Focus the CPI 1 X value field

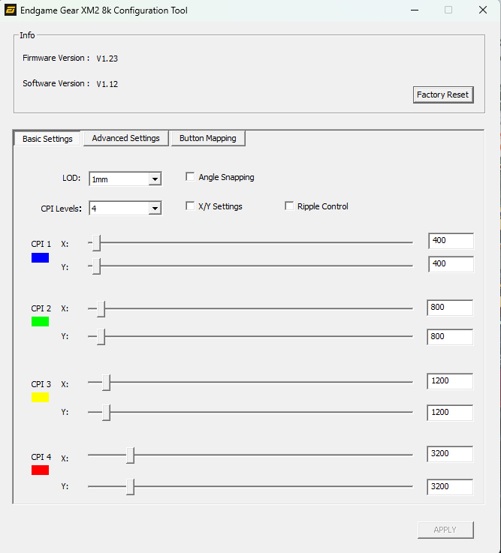pyautogui.click(x=451, y=241)
